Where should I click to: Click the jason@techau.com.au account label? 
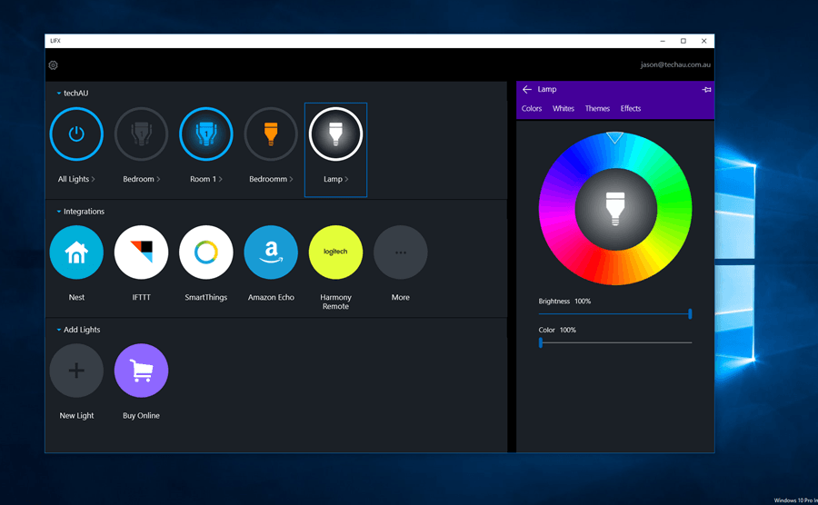pyautogui.click(x=675, y=64)
